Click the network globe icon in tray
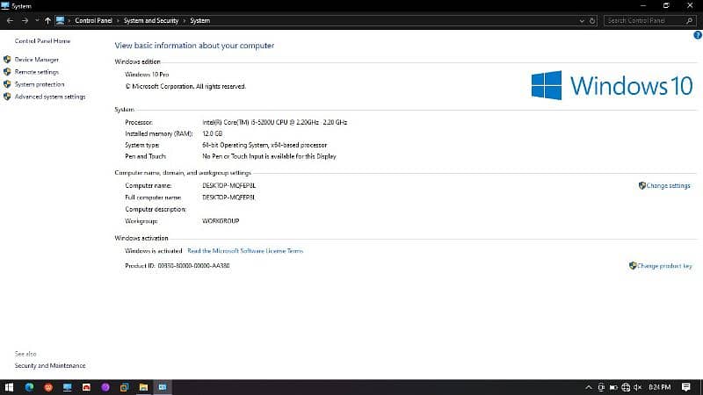703x395 pixels. [627, 387]
